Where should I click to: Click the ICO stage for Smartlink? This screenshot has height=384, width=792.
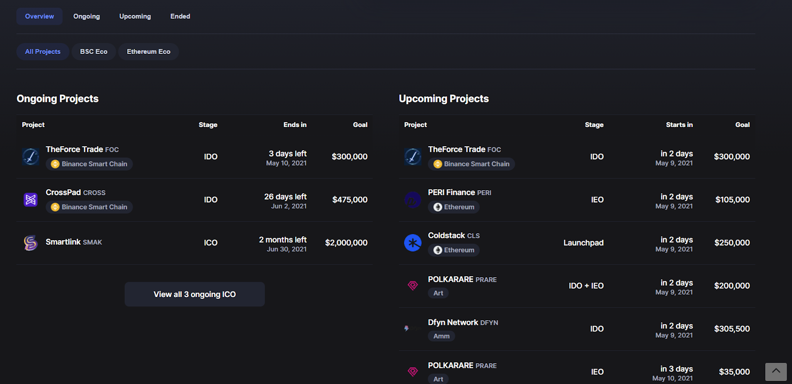tap(211, 243)
